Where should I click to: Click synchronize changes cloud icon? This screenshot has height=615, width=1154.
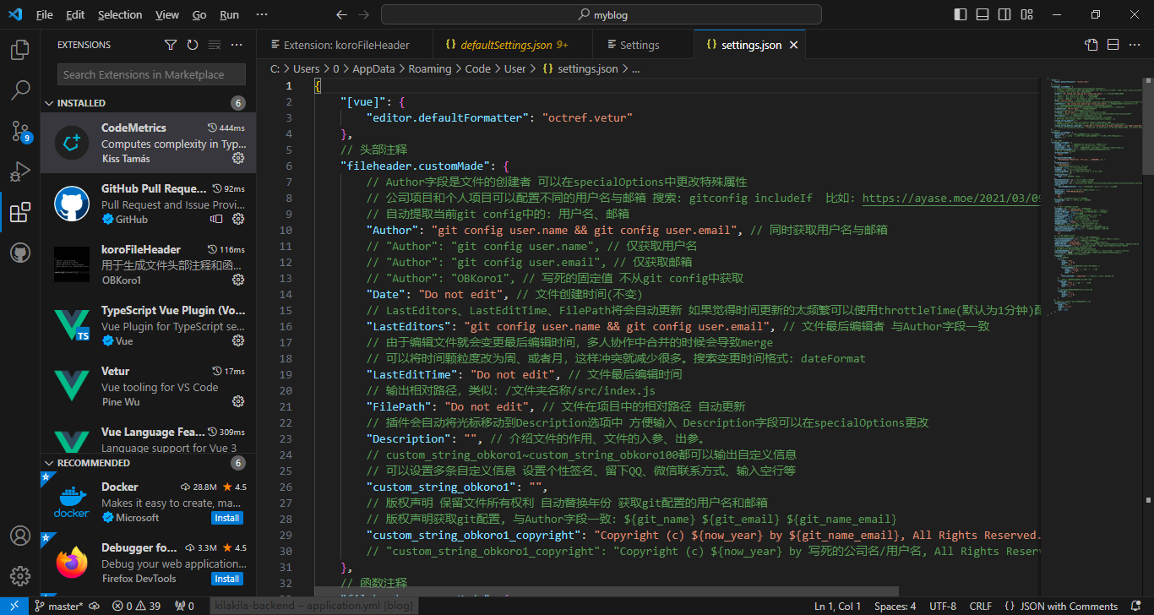coord(94,606)
